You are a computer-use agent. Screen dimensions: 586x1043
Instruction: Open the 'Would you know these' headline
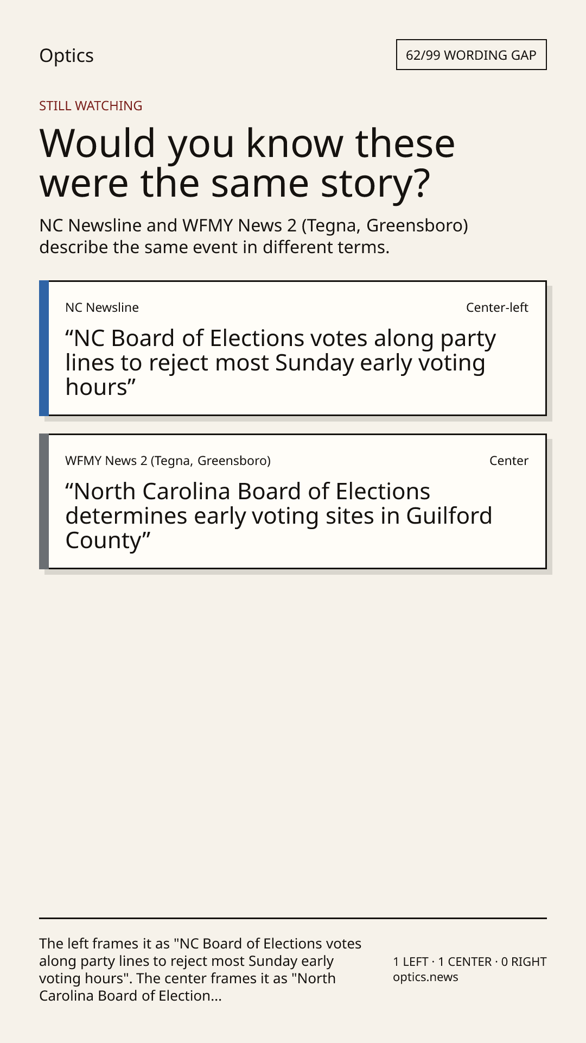(247, 163)
